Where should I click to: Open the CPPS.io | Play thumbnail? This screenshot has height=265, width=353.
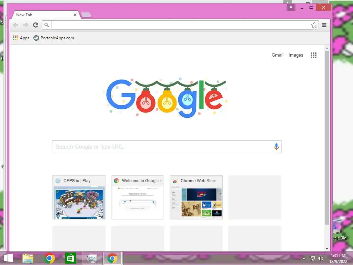pos(79,197)
